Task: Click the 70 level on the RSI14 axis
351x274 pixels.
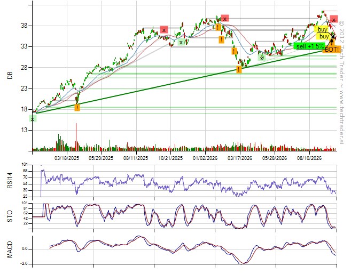Action: pyautogui.click(x=25, y=178)
